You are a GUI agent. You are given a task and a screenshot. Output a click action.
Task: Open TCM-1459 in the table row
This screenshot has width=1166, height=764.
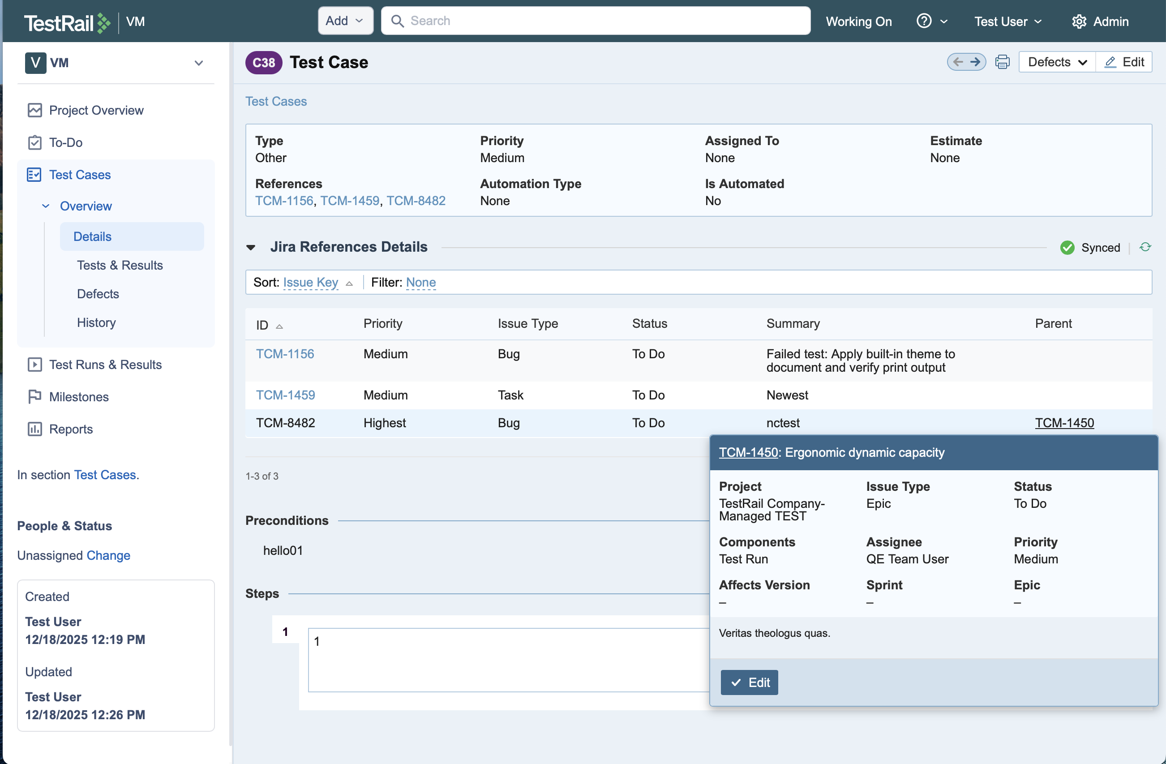coord(286,395)
